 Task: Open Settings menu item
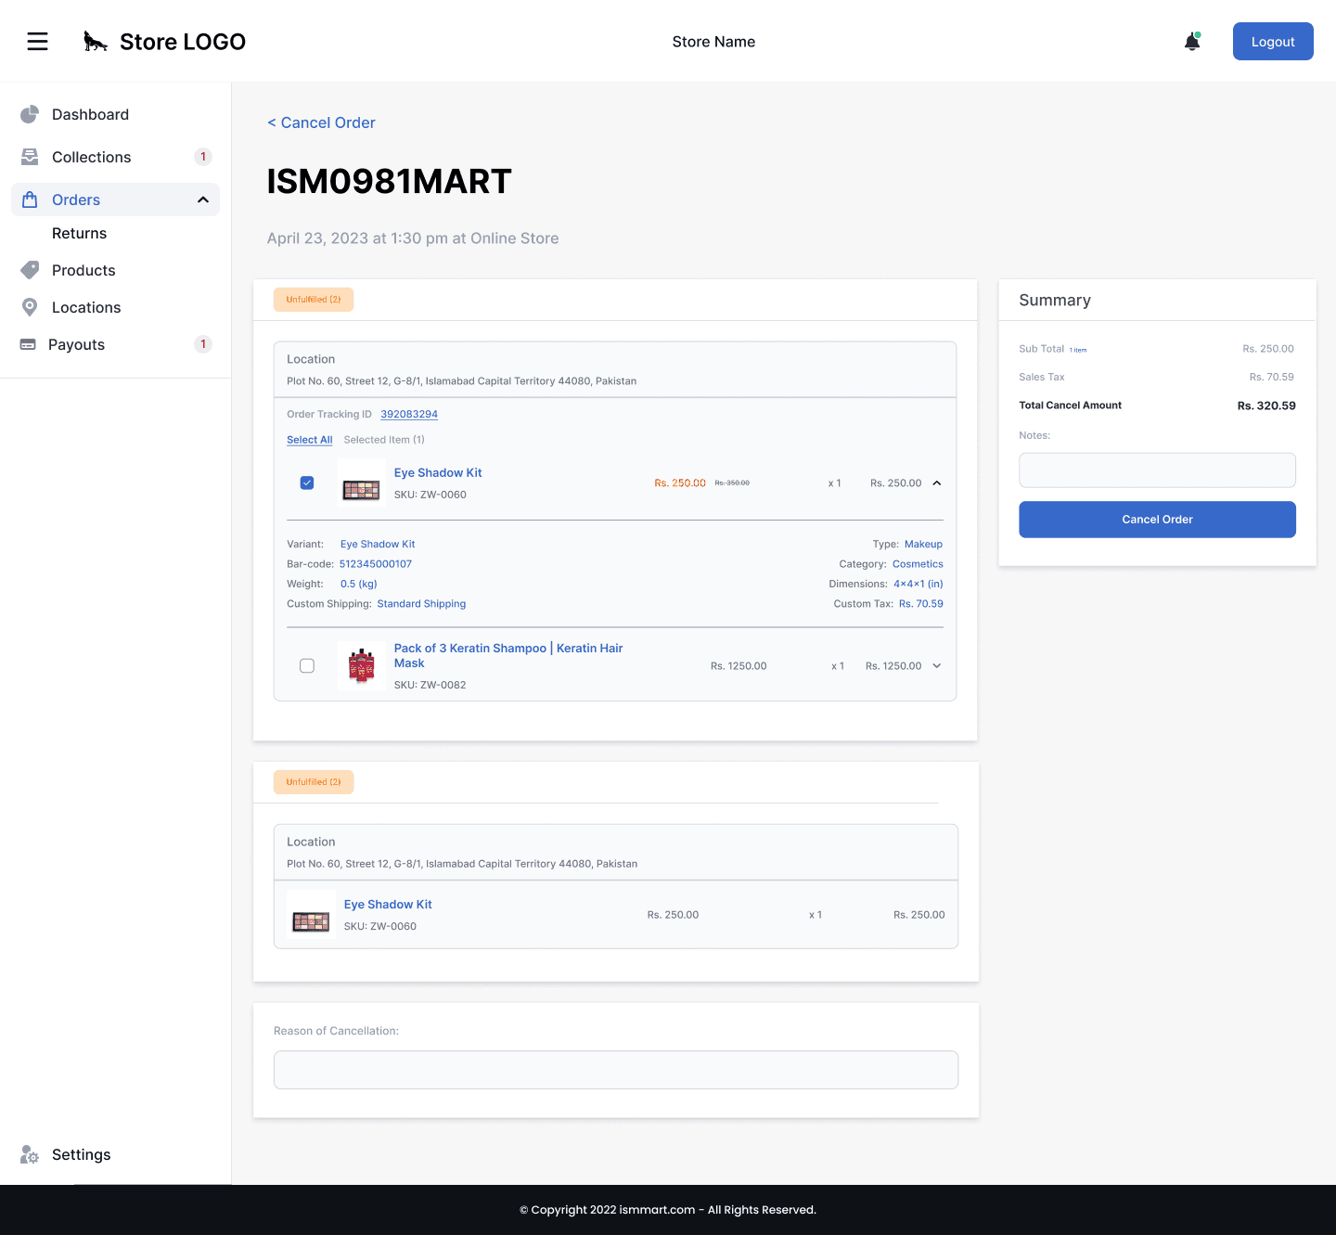coord(81,1154)
